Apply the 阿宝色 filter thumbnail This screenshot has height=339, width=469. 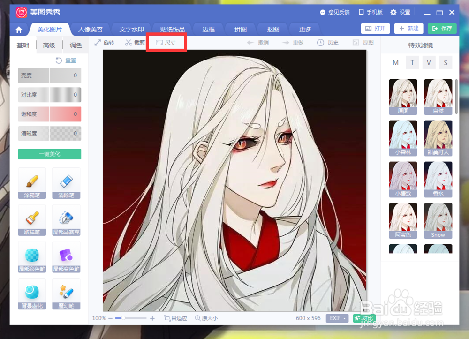[x=403, y=221]
